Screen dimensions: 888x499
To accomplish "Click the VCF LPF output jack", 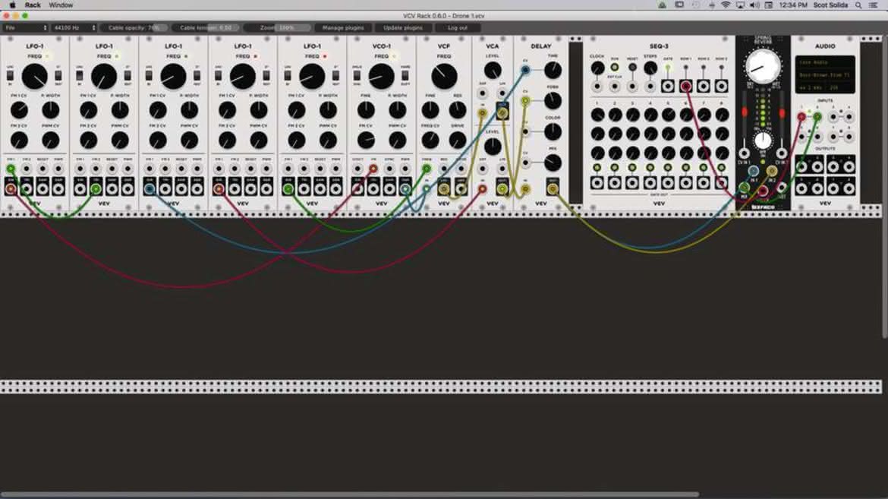I will pos(444,189).
